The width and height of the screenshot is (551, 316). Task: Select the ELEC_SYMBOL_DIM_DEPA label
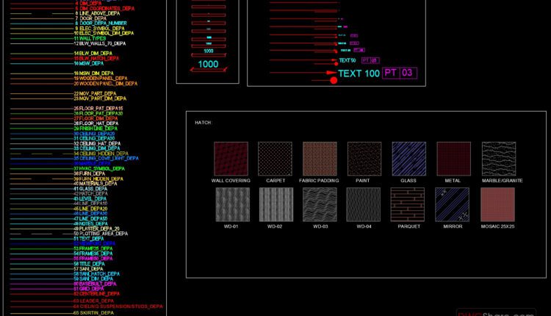click(107, 33)
